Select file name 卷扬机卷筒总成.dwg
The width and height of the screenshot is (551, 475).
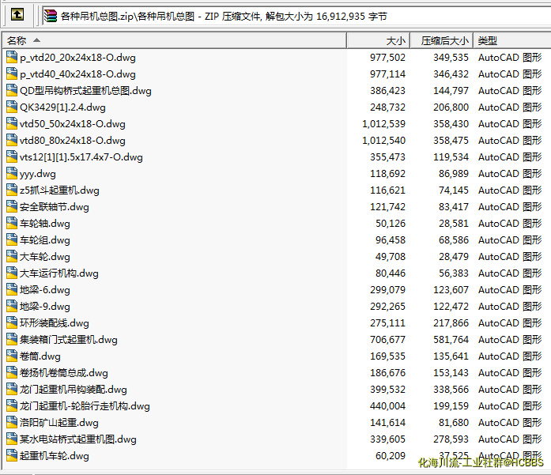point(64,373)
